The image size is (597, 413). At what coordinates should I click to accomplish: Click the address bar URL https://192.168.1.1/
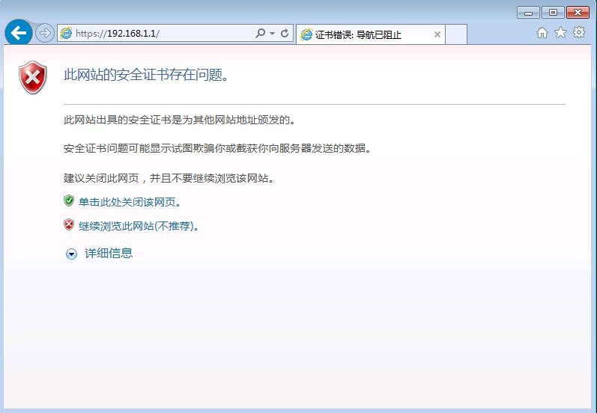pos(118,34)
